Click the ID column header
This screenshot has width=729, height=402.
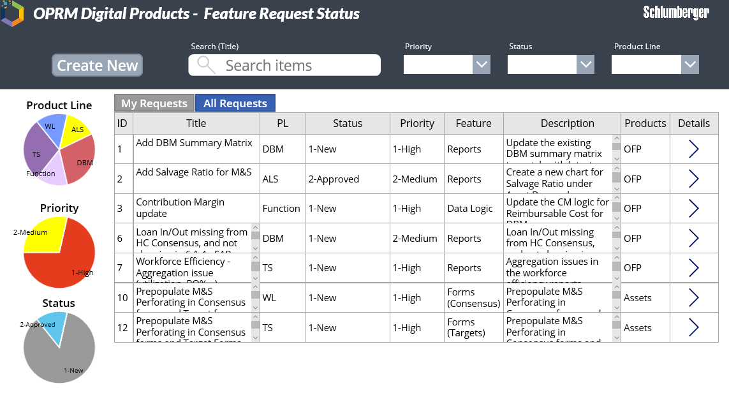[122, 123]
